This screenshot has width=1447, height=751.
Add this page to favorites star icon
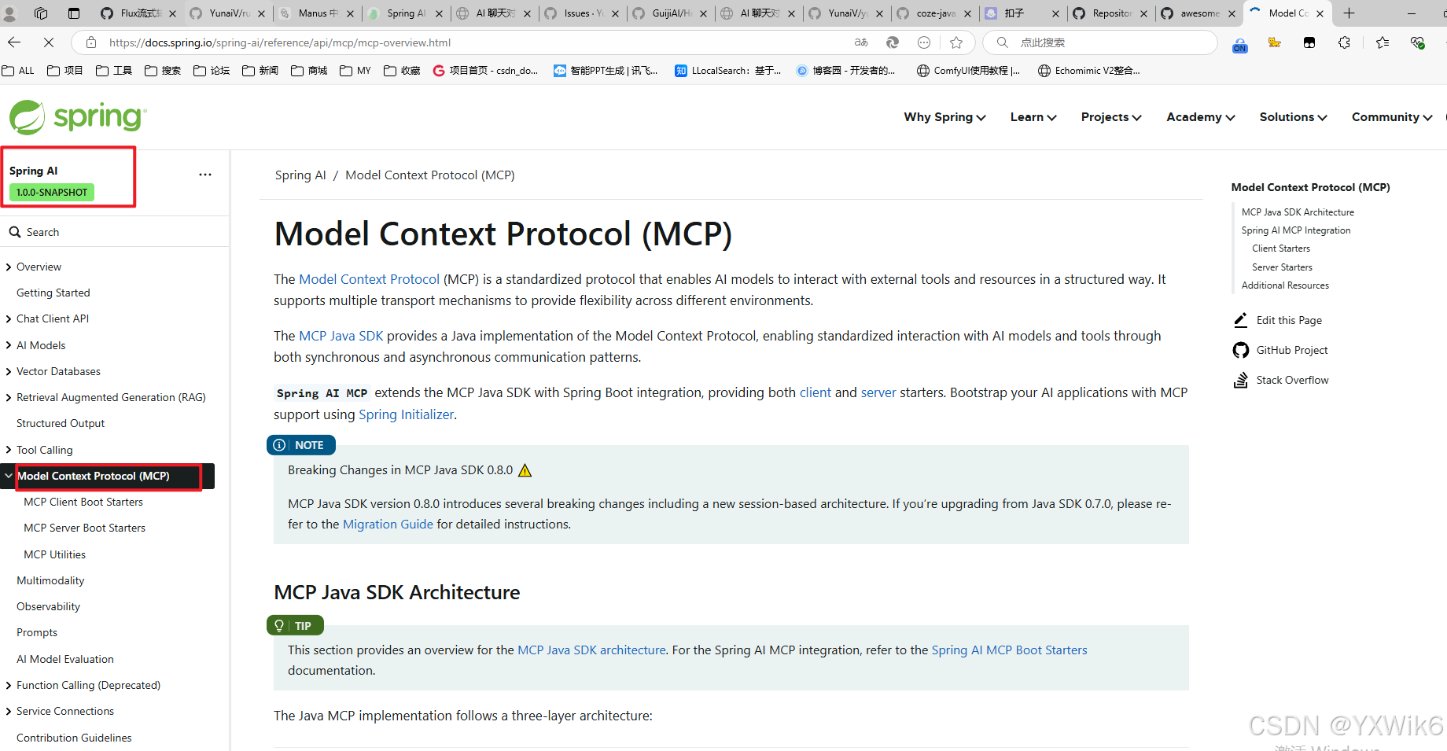[x=956, y=42]
